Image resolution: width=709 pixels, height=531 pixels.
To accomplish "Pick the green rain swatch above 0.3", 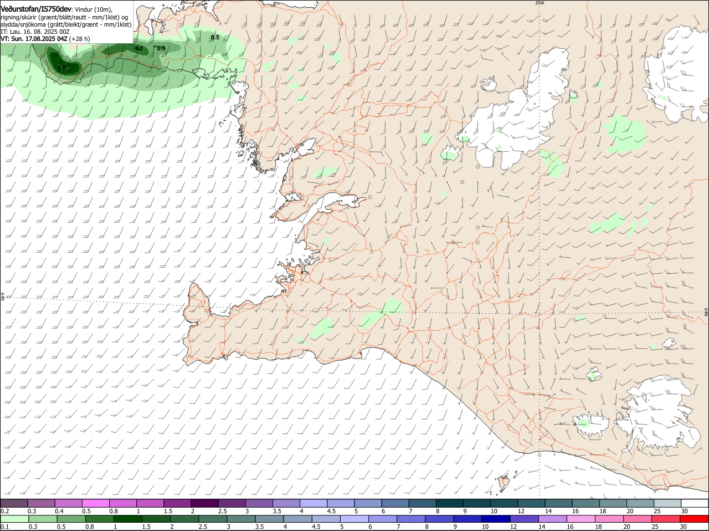I will click(x=42, y=519).
